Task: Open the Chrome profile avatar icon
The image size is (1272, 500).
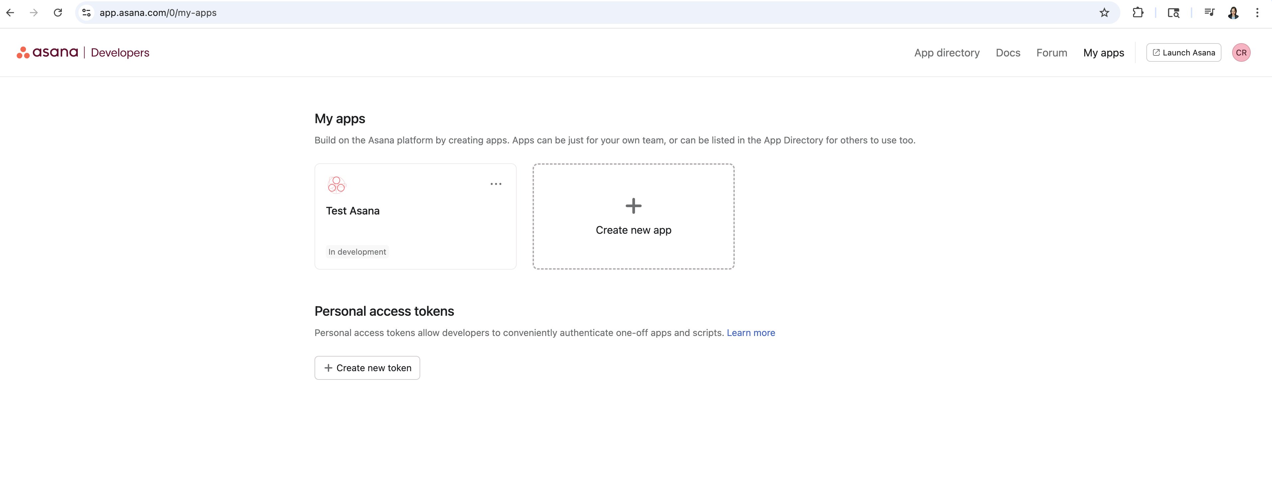Action: click(1233, 12)
